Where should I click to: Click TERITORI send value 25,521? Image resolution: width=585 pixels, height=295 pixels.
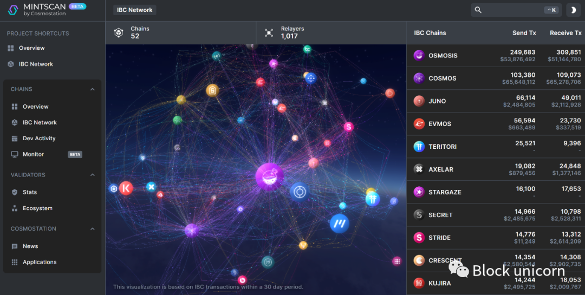tap(525, 143)
